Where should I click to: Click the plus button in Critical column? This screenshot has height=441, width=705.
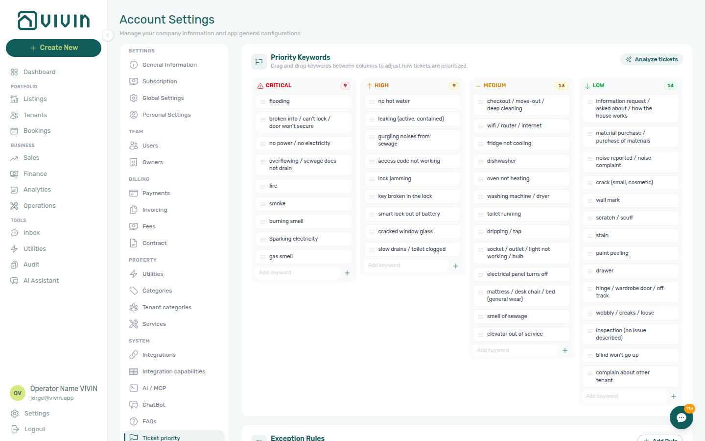pyautogui.click(x=347, y=273)
